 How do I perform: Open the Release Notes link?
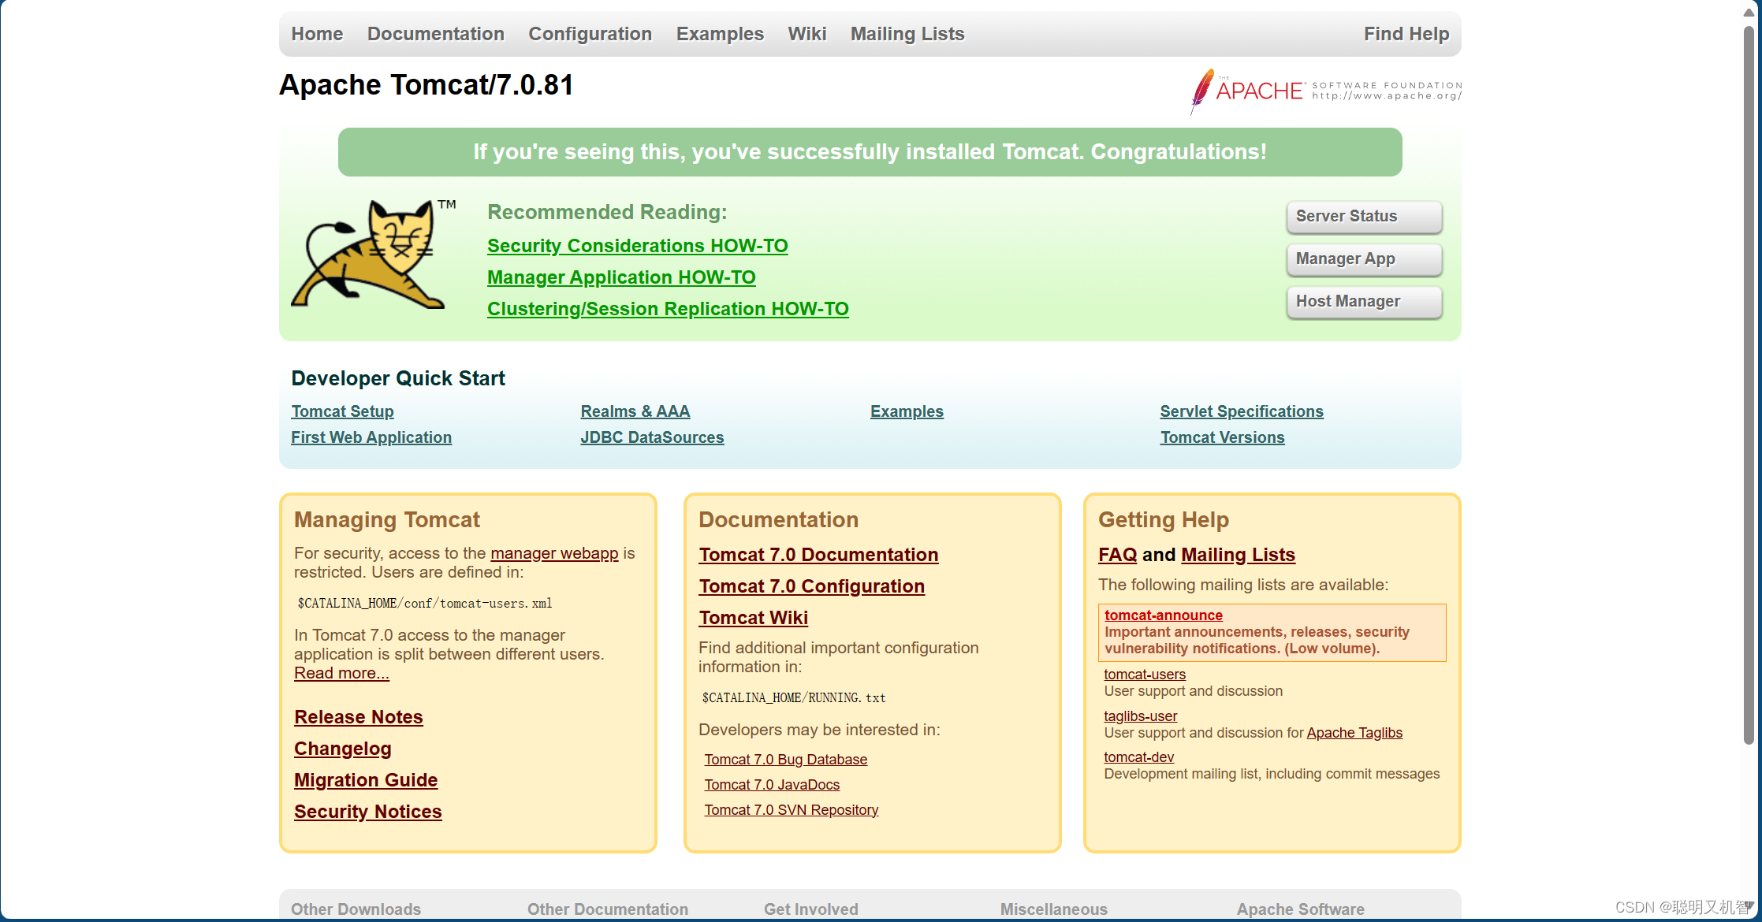[358, 717]
